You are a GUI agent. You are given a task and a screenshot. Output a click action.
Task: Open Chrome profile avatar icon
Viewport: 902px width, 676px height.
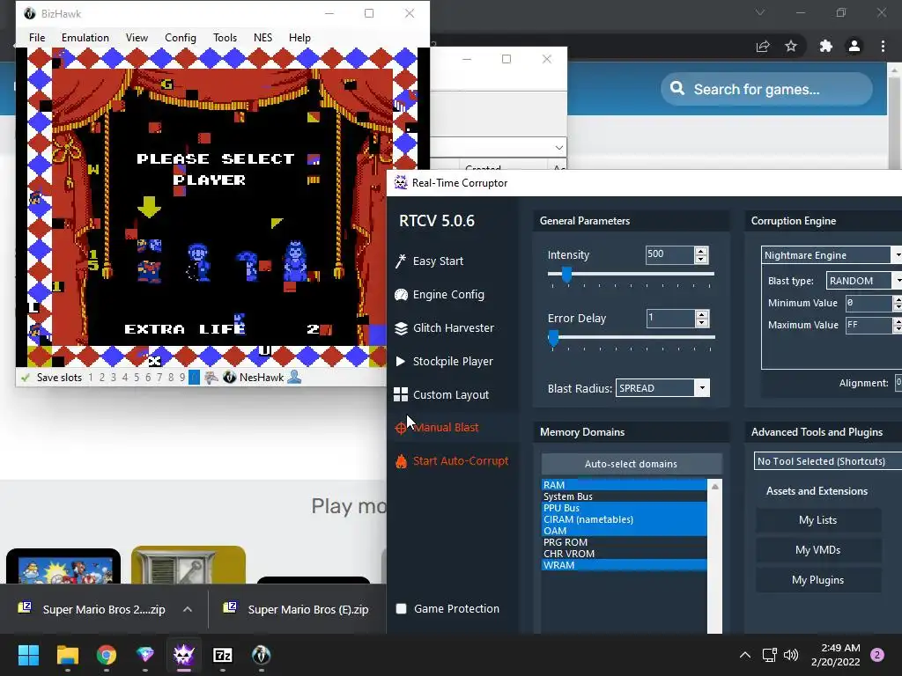(854, 46)
